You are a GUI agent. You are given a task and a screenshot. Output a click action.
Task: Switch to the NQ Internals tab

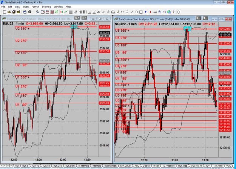point(110,166)
